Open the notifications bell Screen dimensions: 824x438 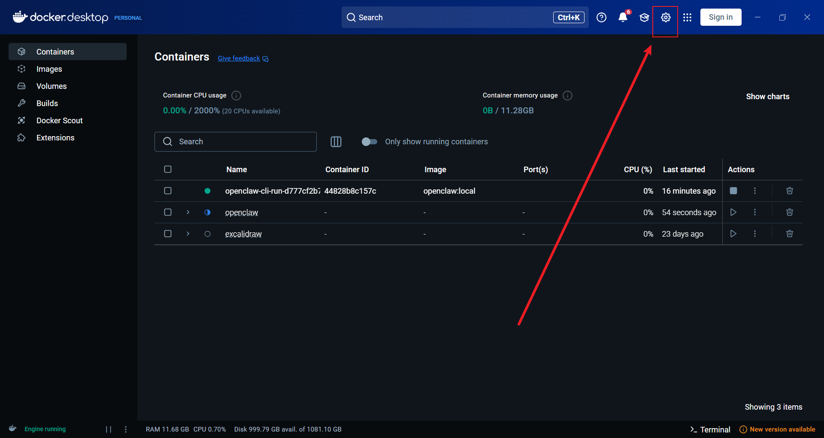(x=623, y=17)
